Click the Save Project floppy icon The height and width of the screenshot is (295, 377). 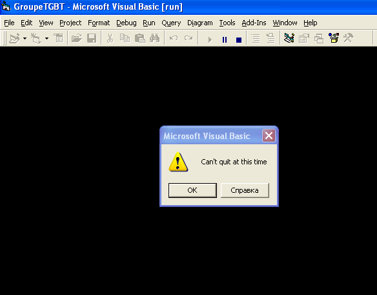(x=92, y=38)
